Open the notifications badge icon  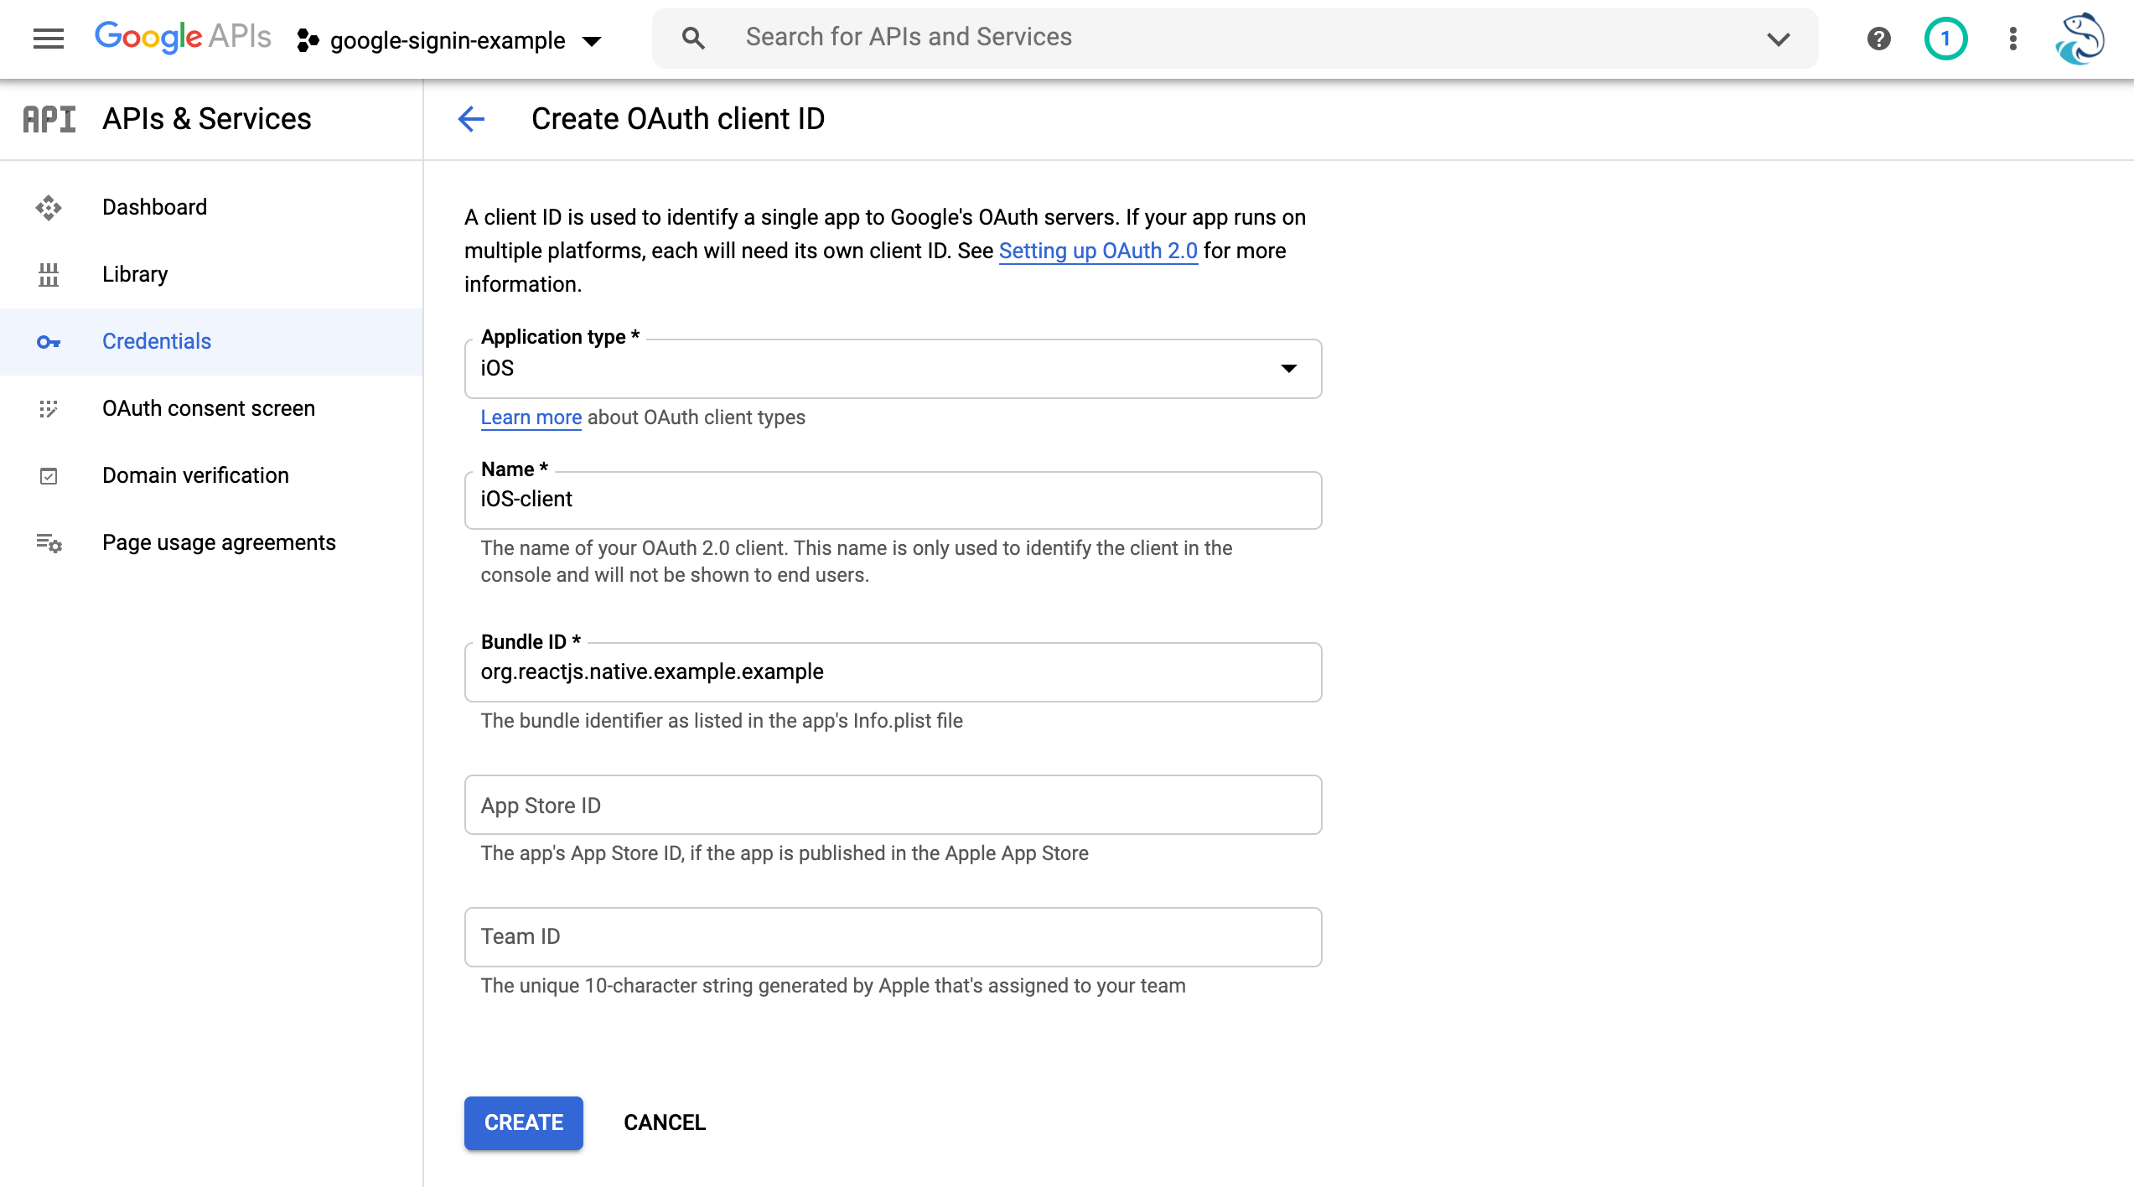click(x=1945, y=39)
